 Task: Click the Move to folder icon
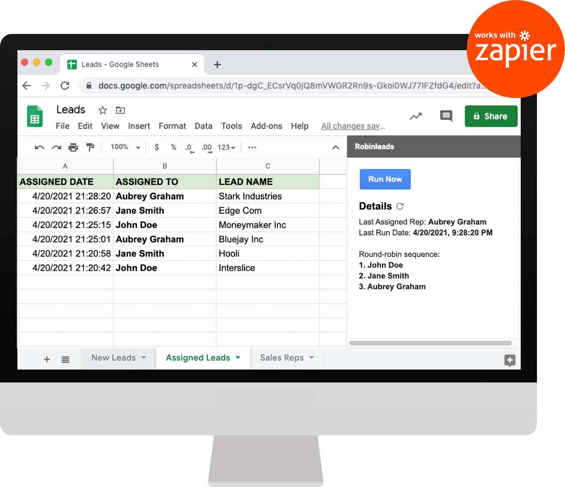pyautogui.click(x=121, y=110)
